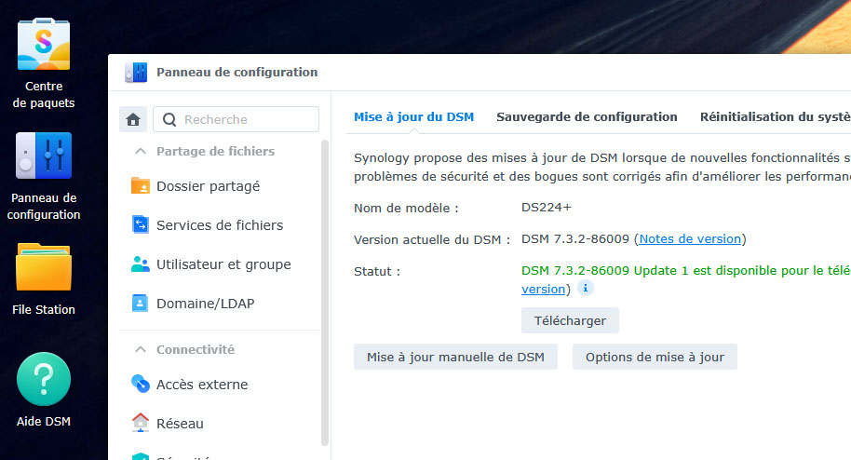Image resolution: width=851 pixels, height=460 pixels.
Task: Click Mise à jour manuelle de DSM
Action: 455,357
